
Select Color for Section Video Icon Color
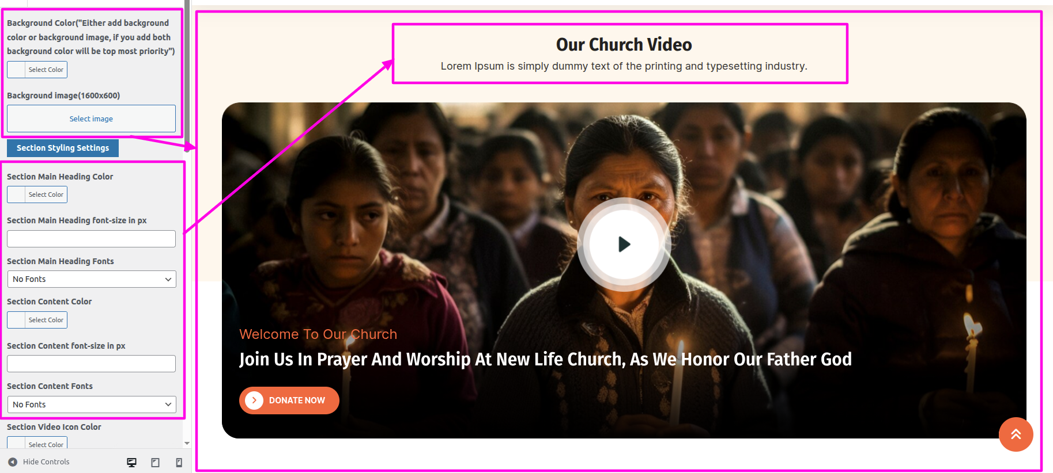(37, 443)
